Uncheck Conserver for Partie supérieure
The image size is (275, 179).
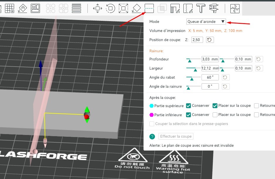[x=189, y=106]
